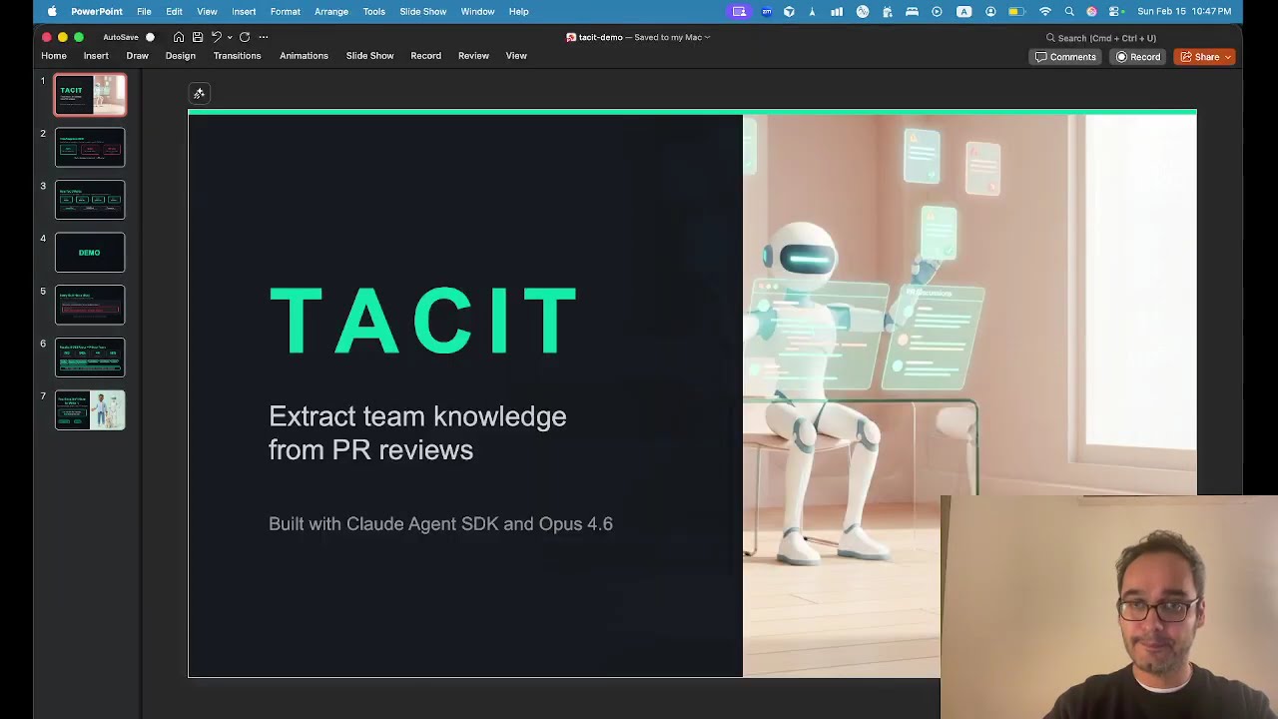Switch to the Insert ribbon tab
1278x719 pixels.
pos(96,56)
